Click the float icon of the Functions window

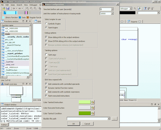[x=27, y=21]
